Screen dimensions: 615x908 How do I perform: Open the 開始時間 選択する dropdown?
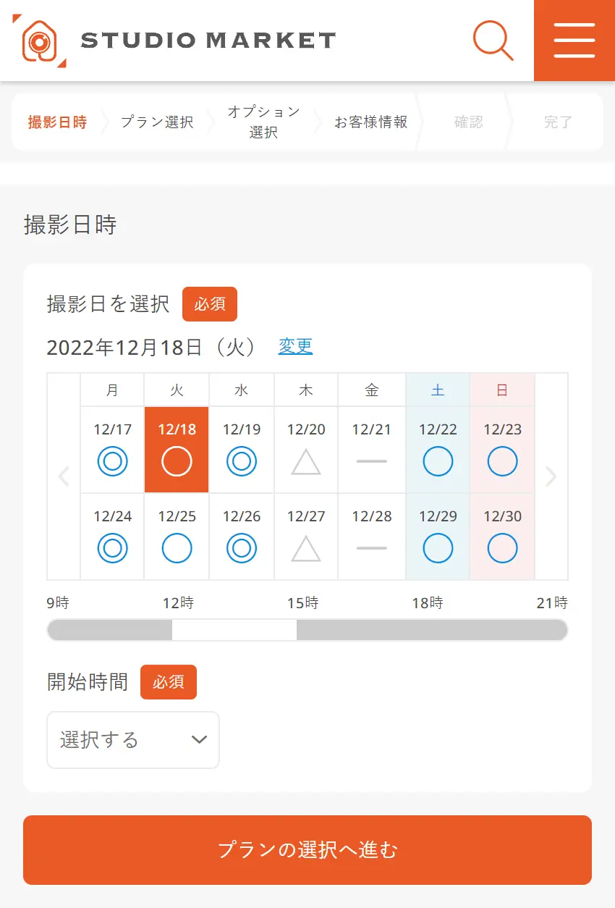(x=133, y=740)
